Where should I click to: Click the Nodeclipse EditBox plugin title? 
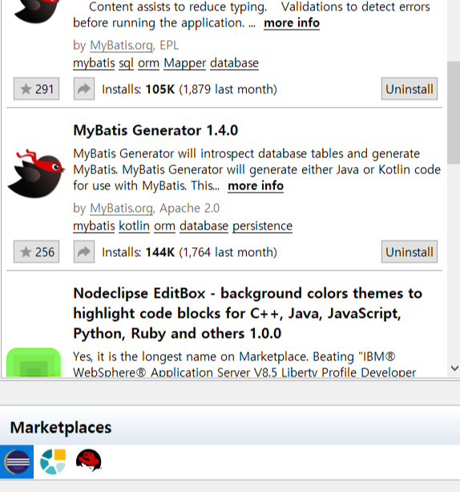tap(248, 313)
